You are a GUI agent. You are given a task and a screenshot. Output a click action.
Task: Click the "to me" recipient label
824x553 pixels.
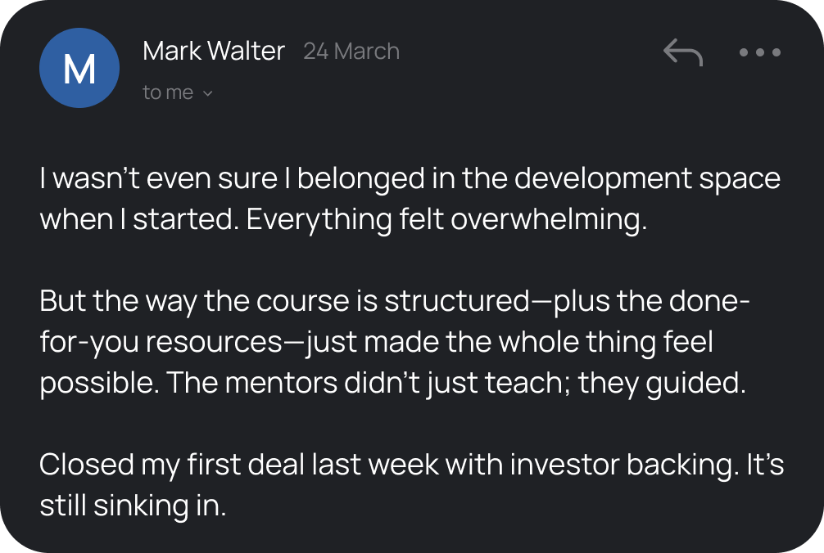(168, 93)
